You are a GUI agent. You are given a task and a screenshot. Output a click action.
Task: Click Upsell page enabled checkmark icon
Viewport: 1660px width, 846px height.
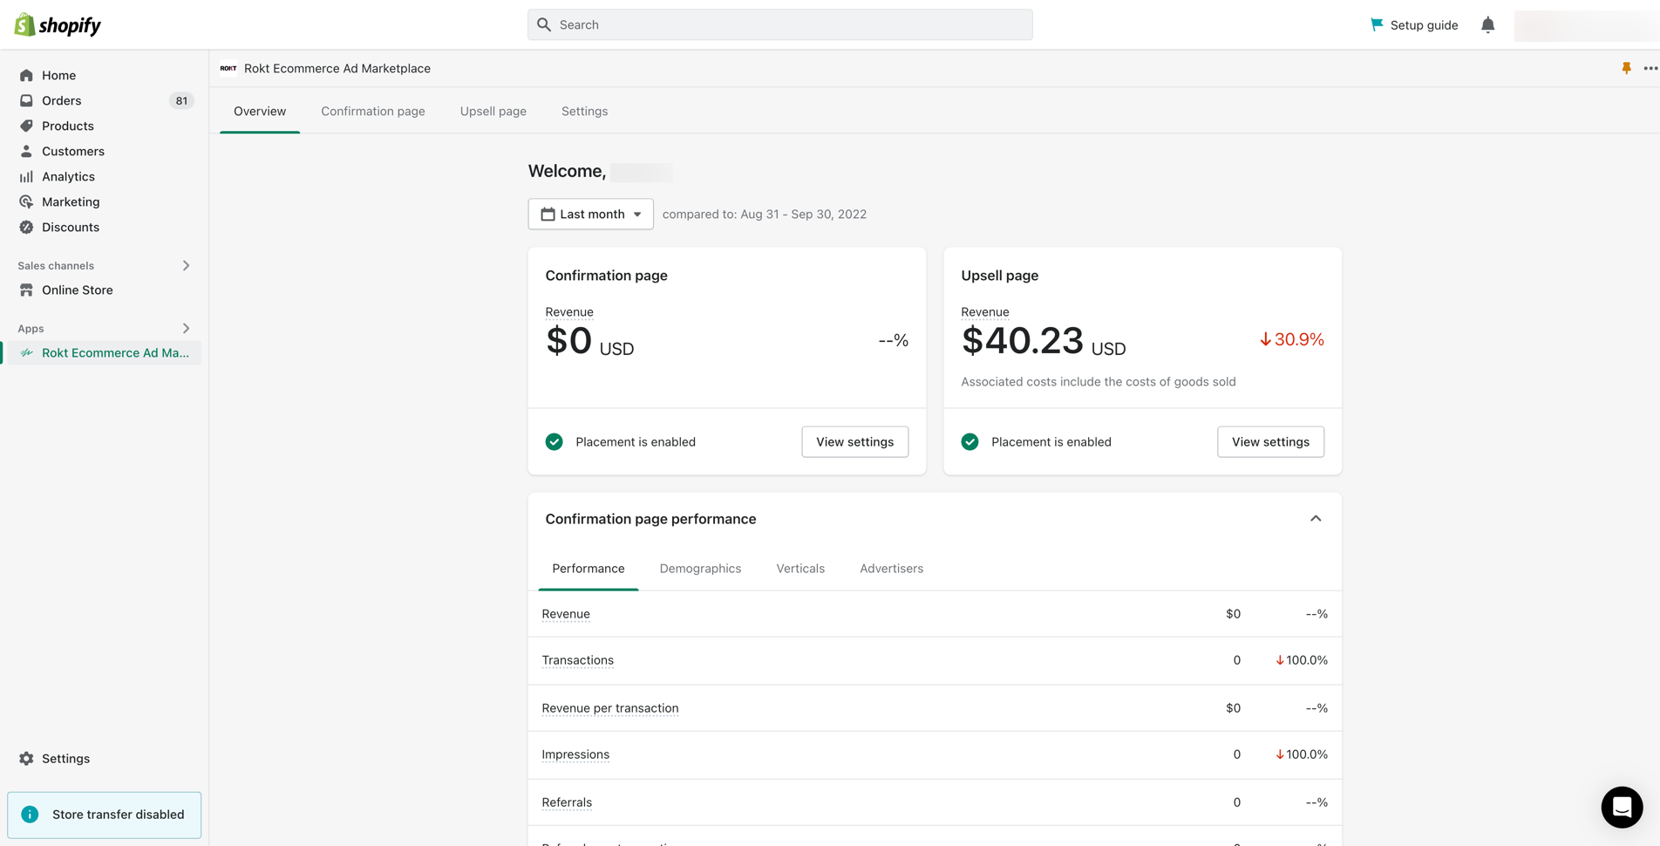(x=969, y=441)
